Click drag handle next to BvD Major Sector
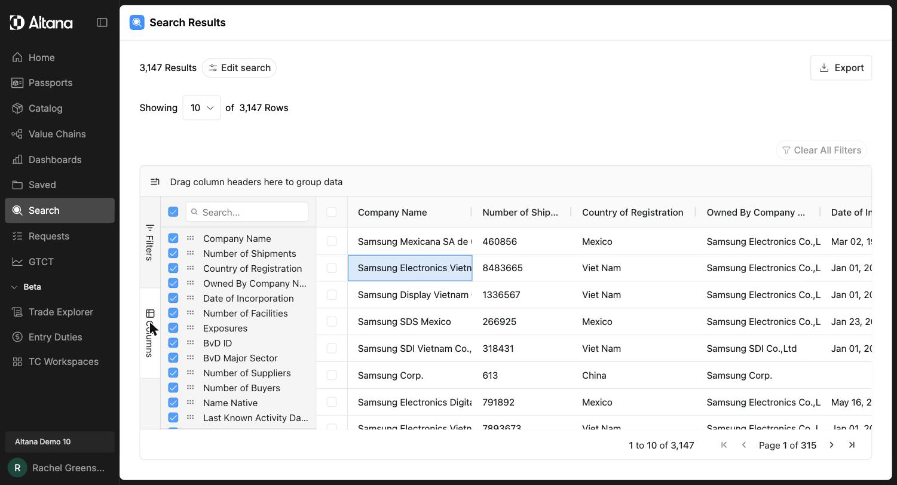Viewport: 897px width, 485px height. (x=190, y=358)
